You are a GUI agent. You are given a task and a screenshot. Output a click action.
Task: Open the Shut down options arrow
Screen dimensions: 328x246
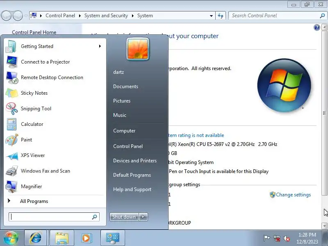(x=143, y=217)
